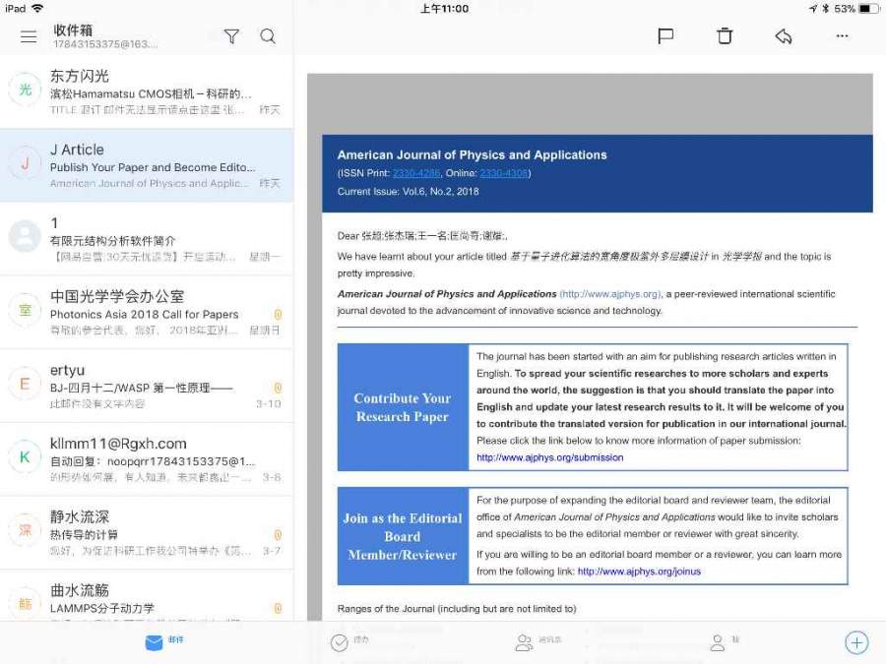The height and width of the screenshot is (664, 886).
Task: Tap the clock showing 上午11:00
Action: (444, 9)
